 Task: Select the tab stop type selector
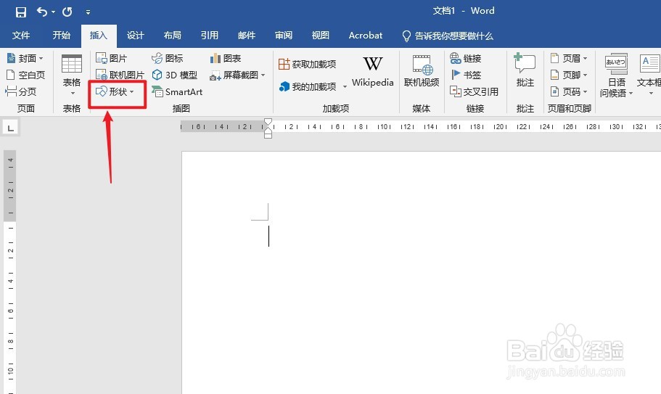tap(11, 128)
